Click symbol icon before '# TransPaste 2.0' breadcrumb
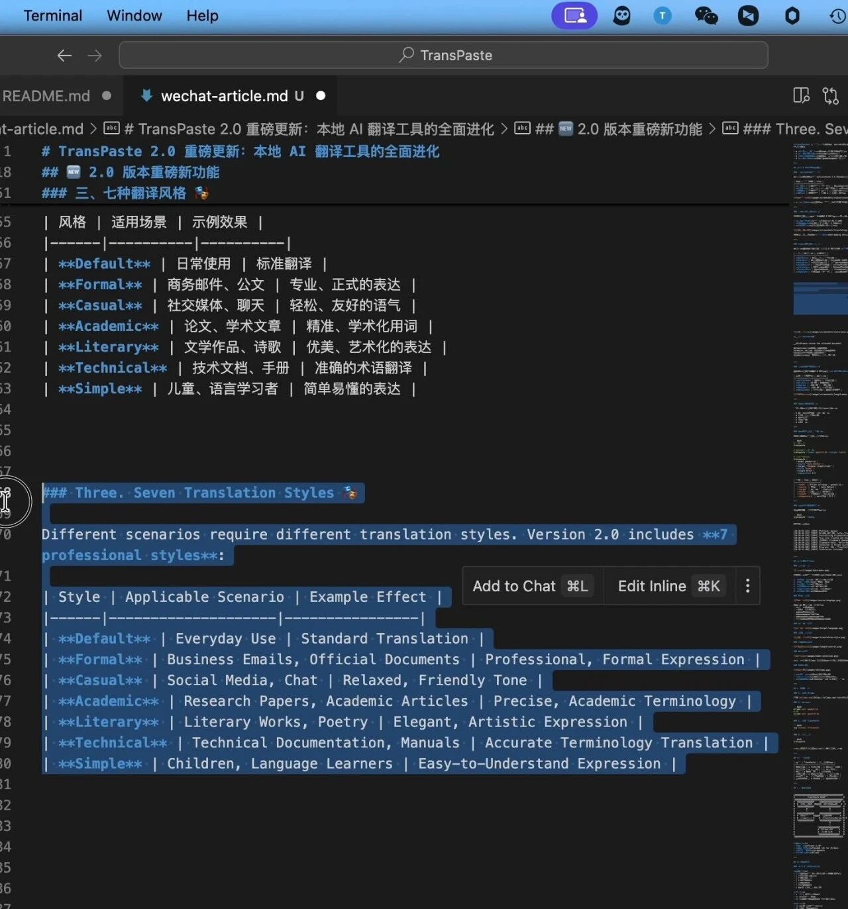Screen dimensions: 848x909 tap(112, 128)
